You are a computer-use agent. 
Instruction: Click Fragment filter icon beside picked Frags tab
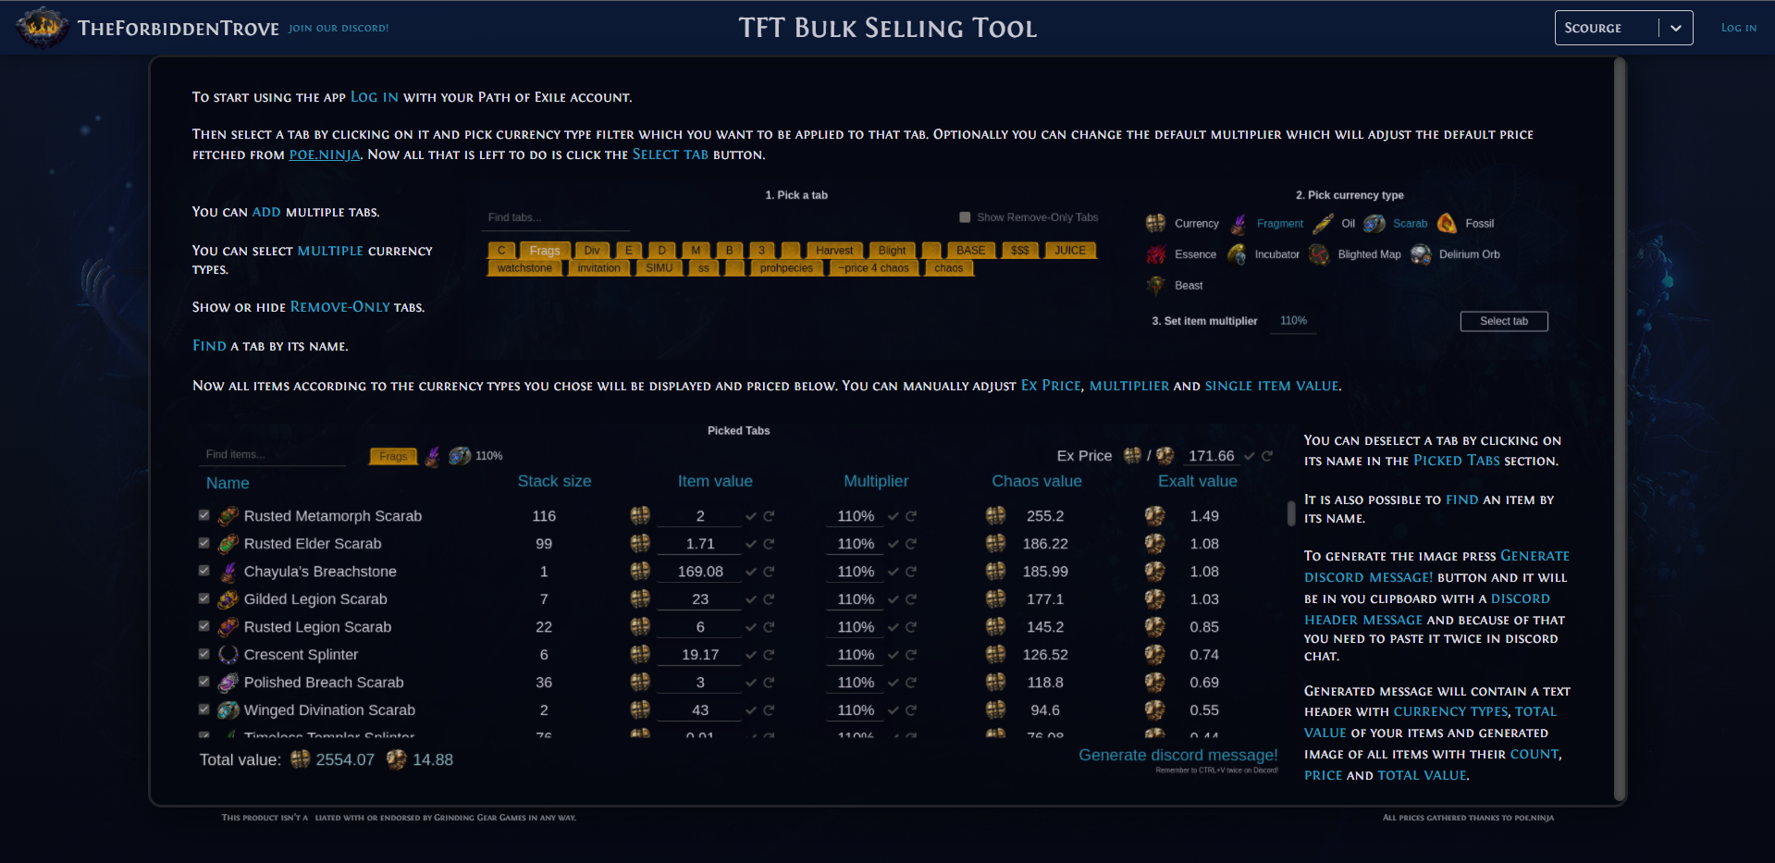[432, 456]
